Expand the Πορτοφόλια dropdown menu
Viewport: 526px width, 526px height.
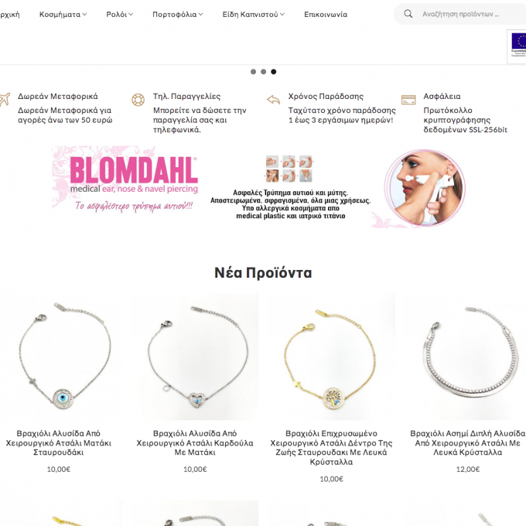[177, 15]
